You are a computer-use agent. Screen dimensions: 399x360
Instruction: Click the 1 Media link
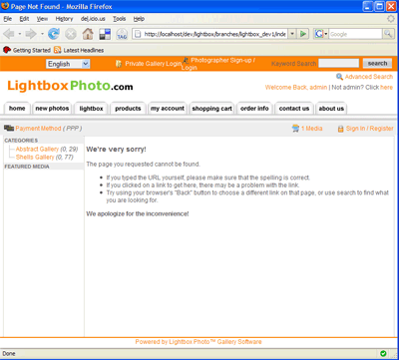[312, 129]
